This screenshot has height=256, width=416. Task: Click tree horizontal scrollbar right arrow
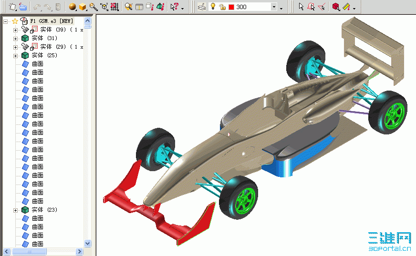(79, 251)
